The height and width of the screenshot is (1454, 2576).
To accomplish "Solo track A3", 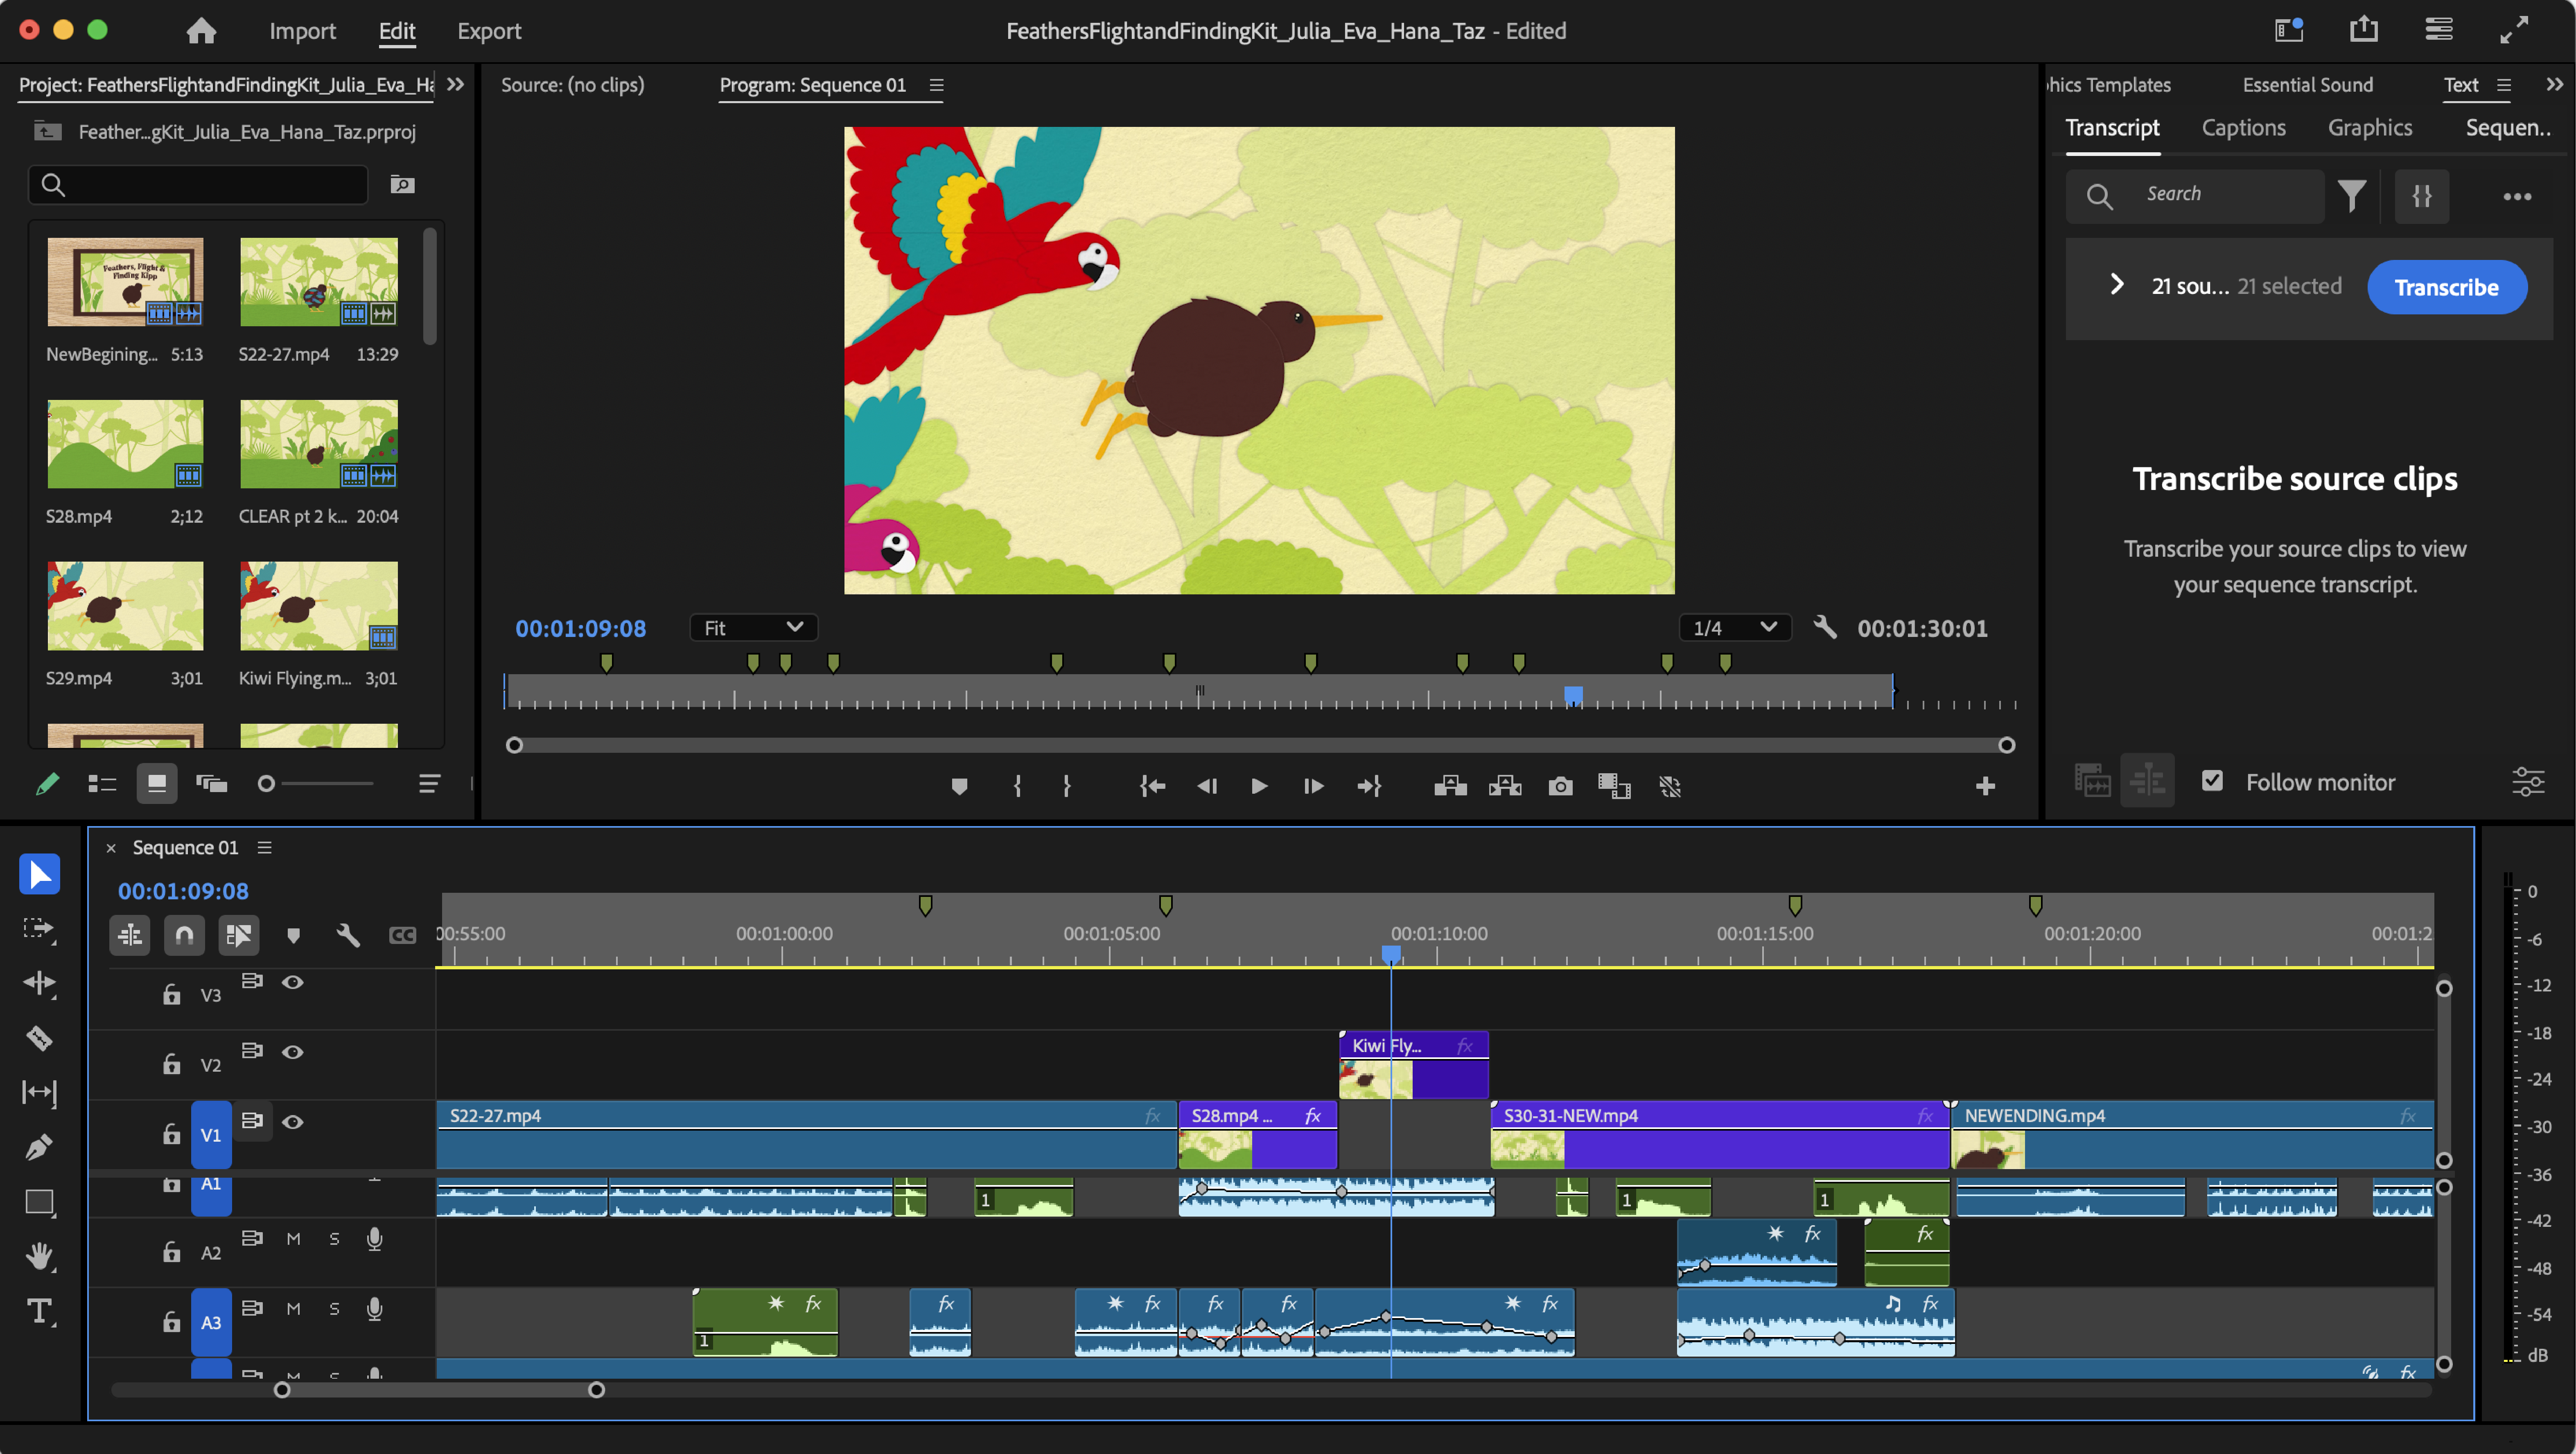I will (334, 1309).
